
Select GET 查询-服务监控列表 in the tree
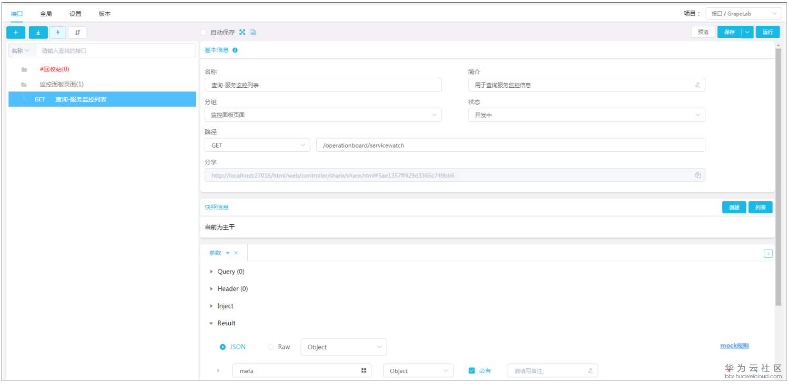(102, 99)
